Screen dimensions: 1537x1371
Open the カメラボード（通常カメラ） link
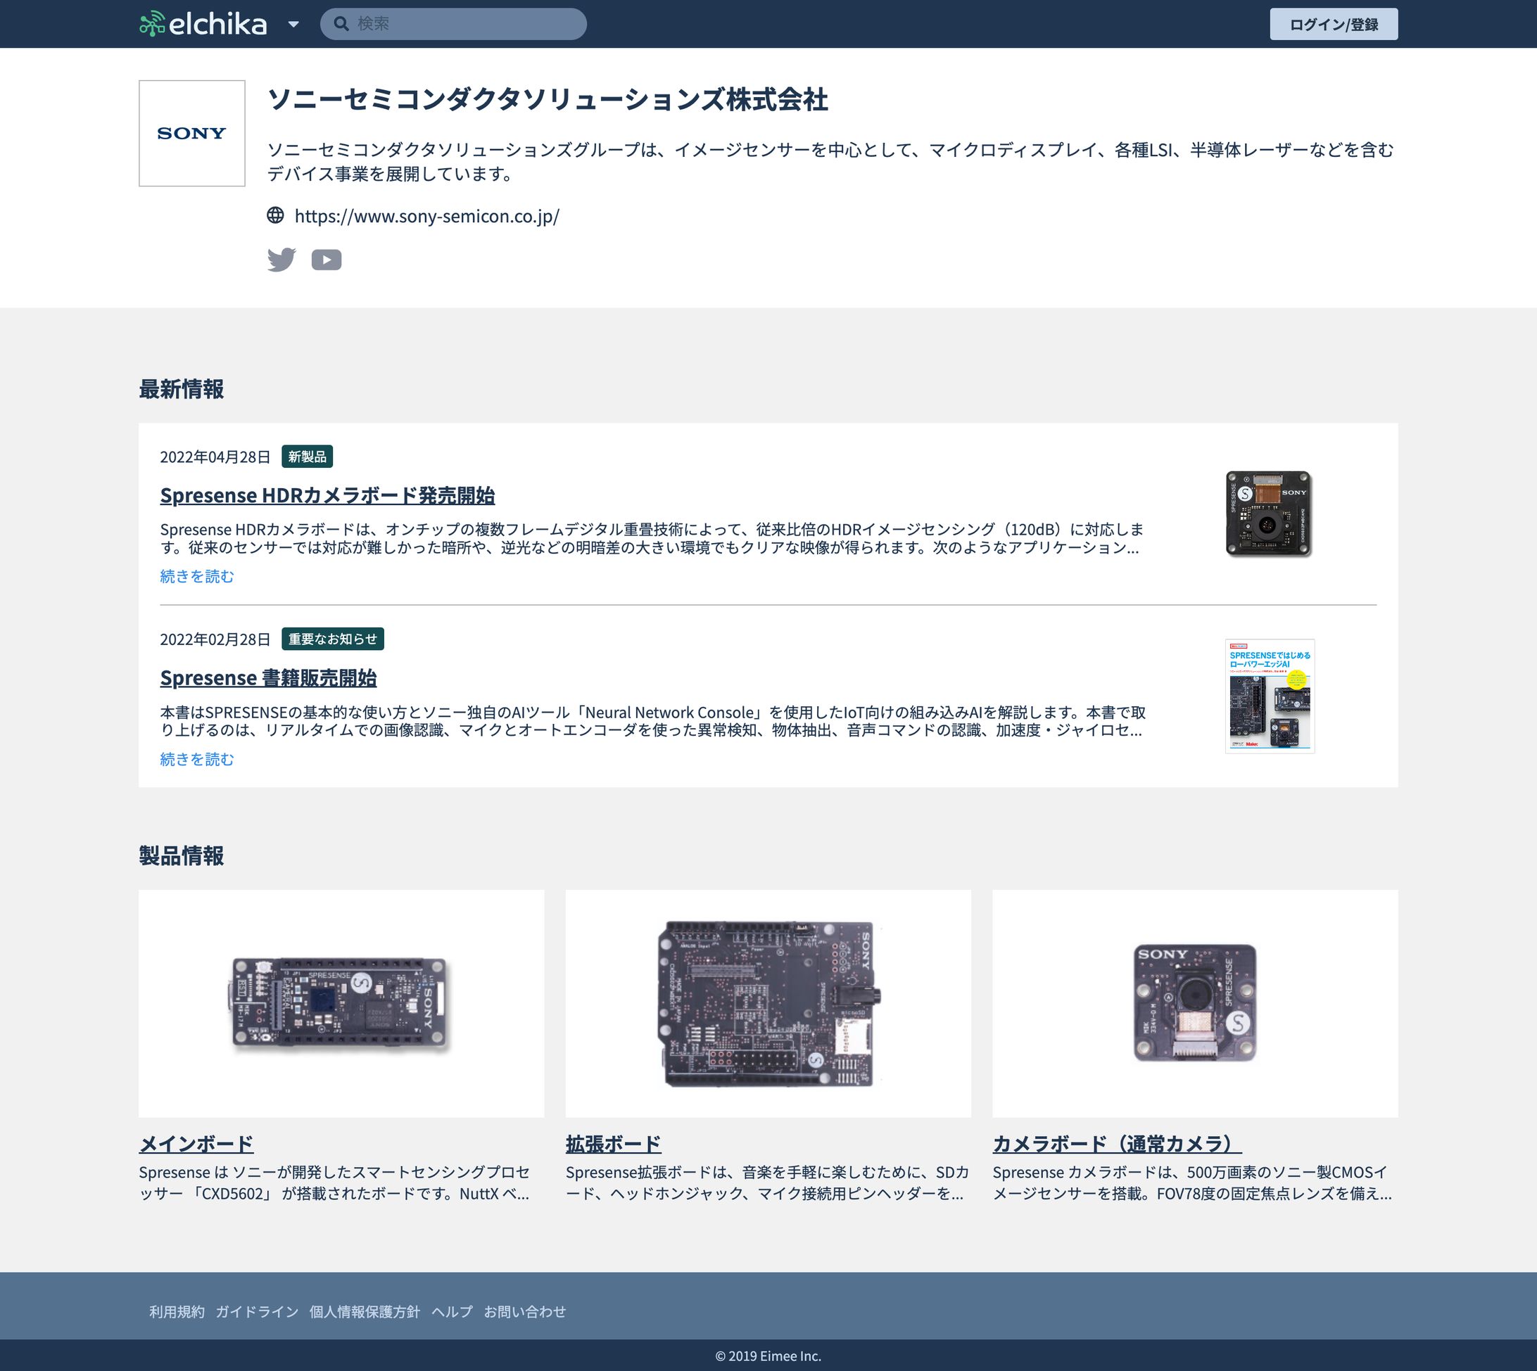[1118, 1144]
